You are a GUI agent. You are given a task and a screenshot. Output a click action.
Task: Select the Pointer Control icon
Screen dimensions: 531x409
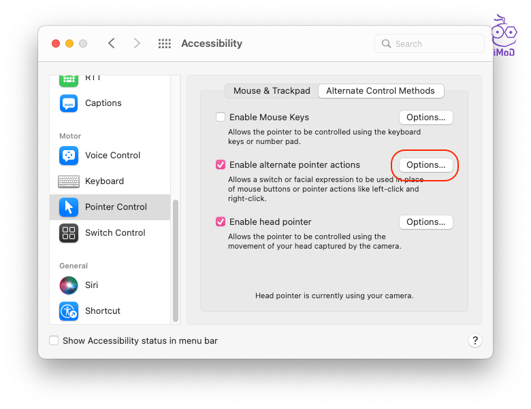coord(69,207)
